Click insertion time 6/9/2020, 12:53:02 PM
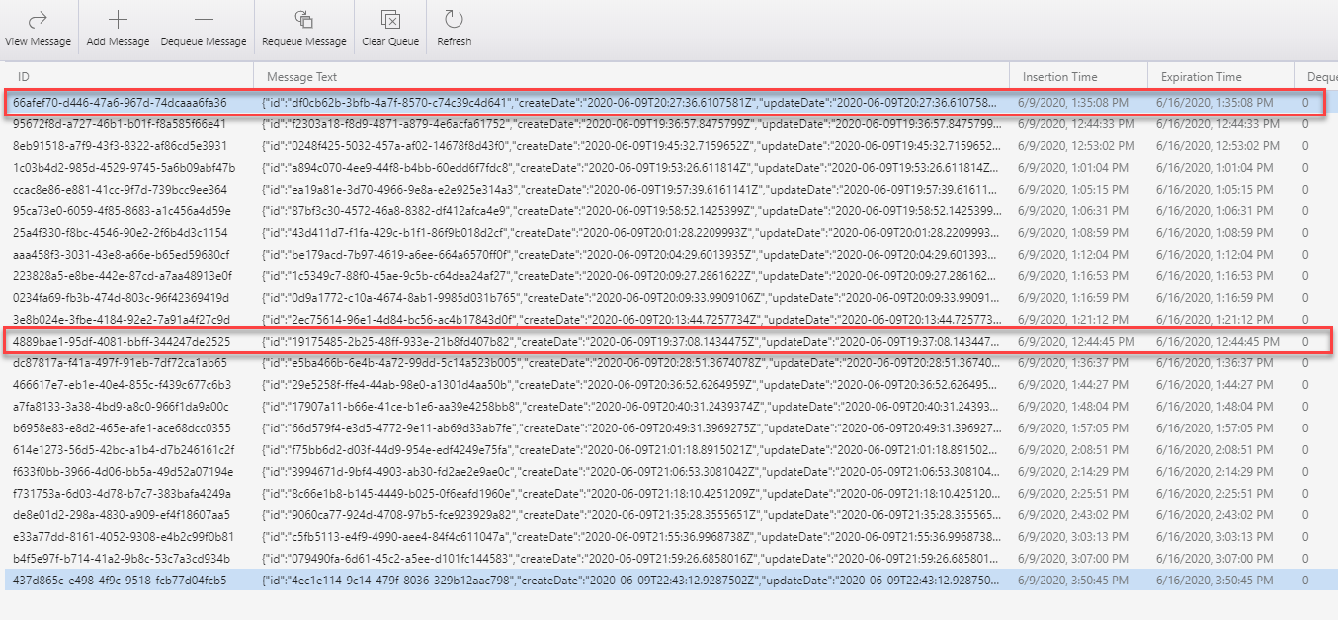The height and width of the screenshot is (620, 1338). pyautogui.click(x=1076, y=146)
